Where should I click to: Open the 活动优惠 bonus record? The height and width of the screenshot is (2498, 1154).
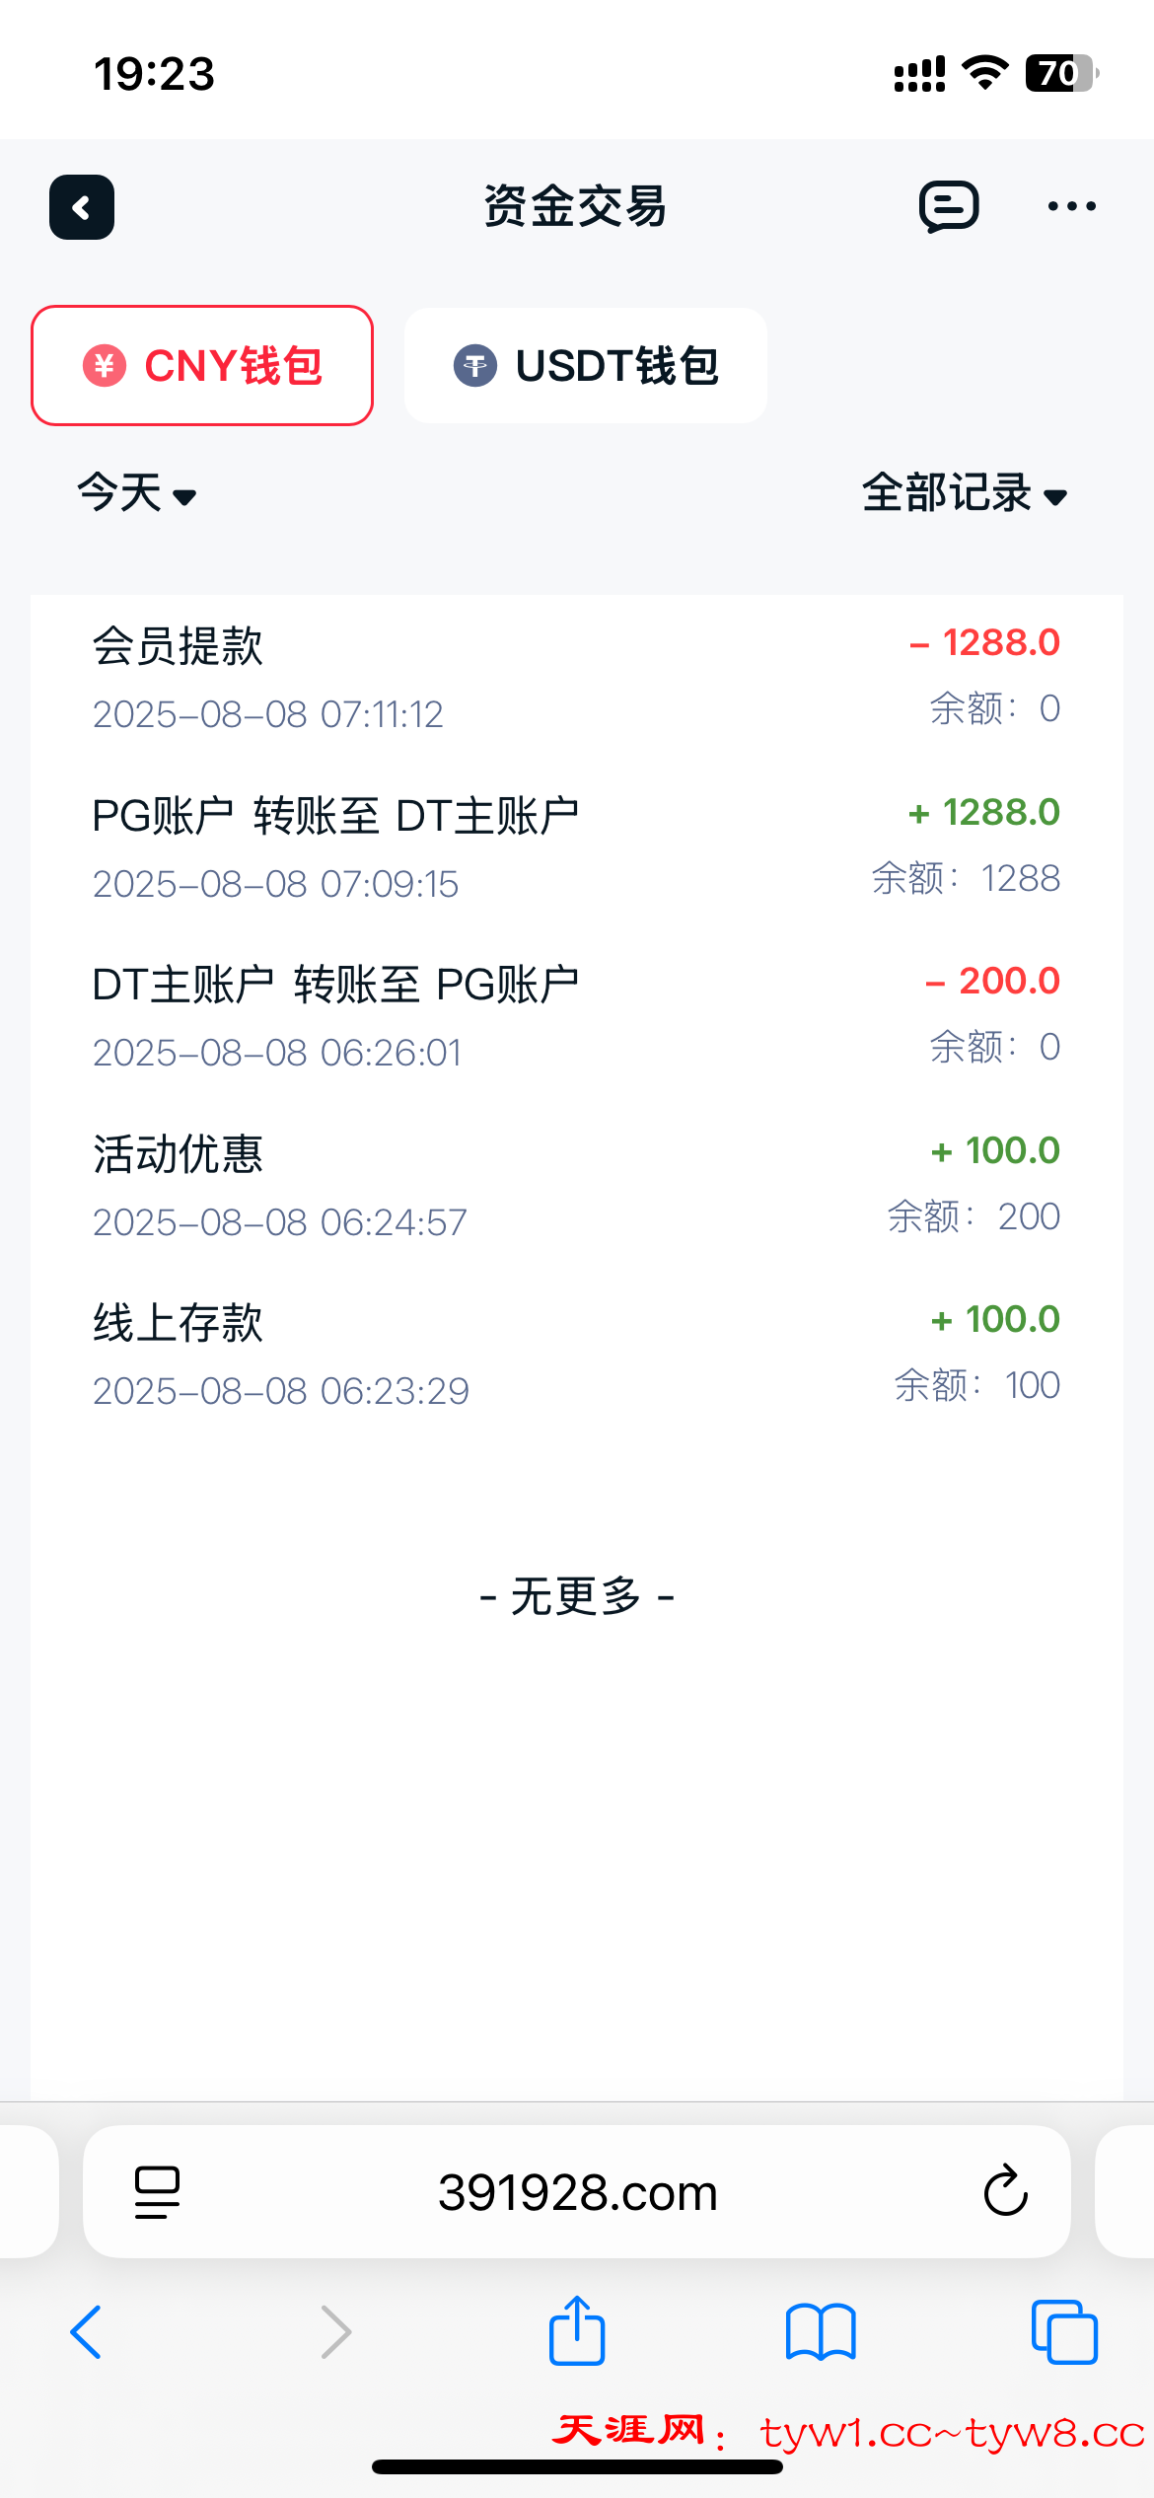(576, 1186)
